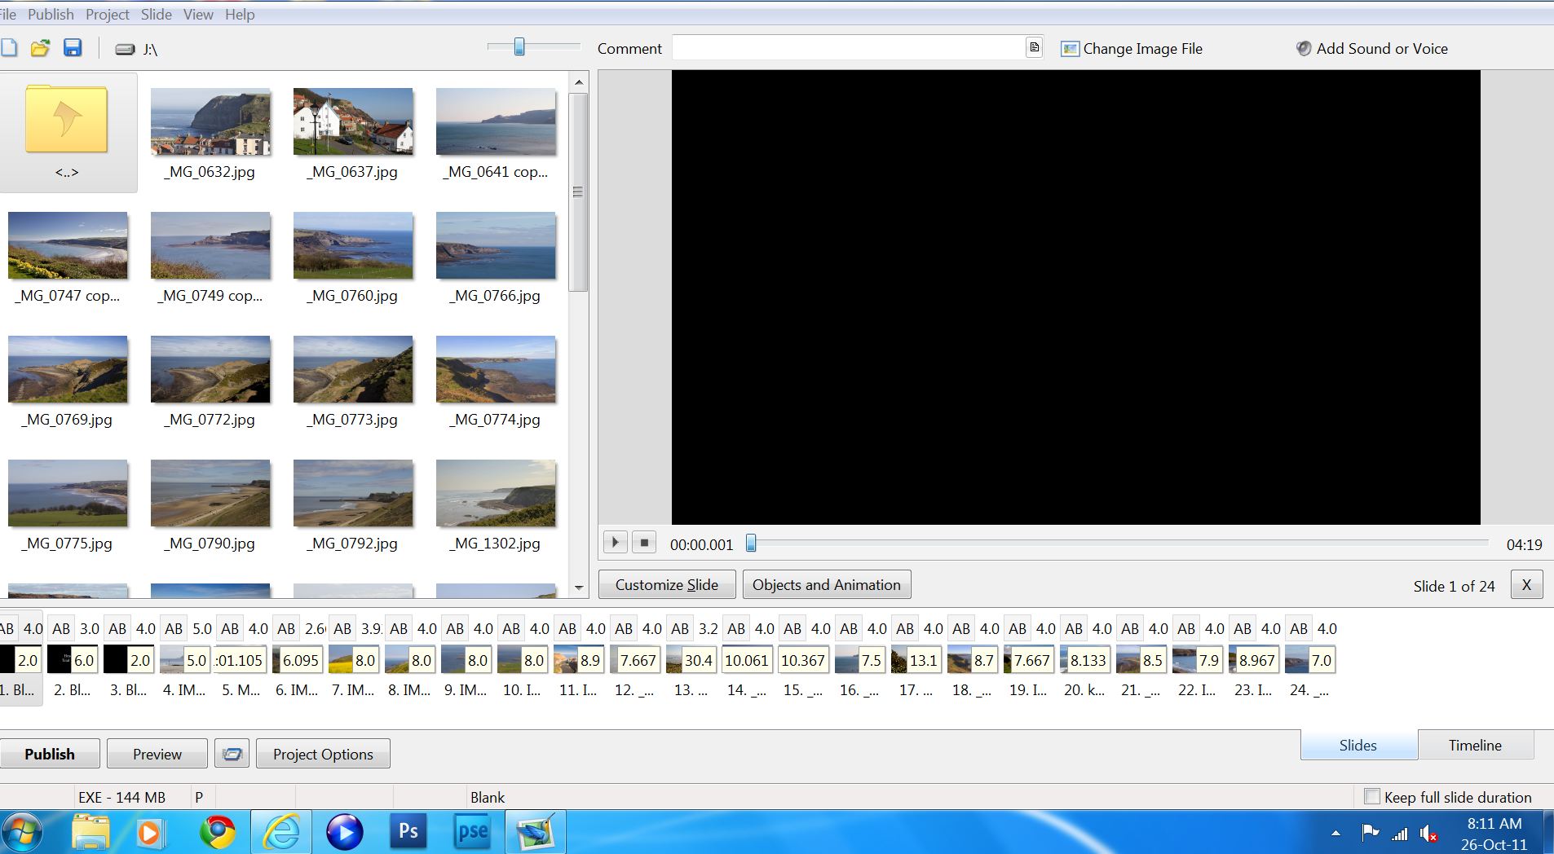Click the clock showing 8:11 AM
The image size is (1554, 854).
1494,823
